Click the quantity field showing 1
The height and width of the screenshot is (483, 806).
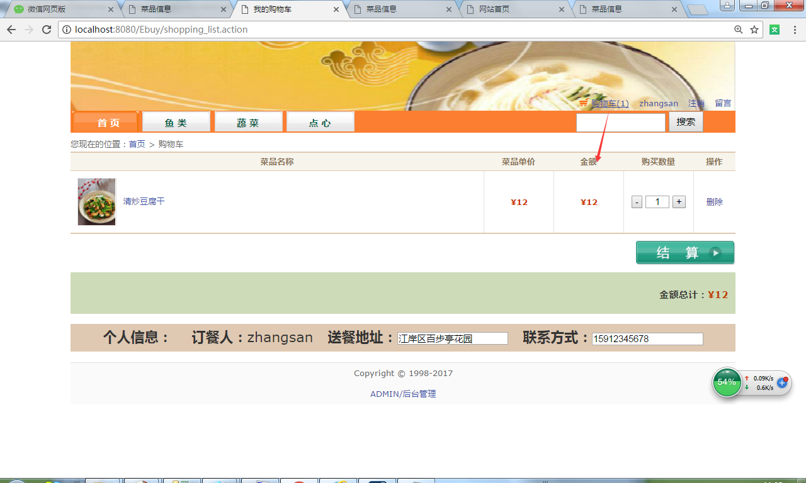coord(657,202)
